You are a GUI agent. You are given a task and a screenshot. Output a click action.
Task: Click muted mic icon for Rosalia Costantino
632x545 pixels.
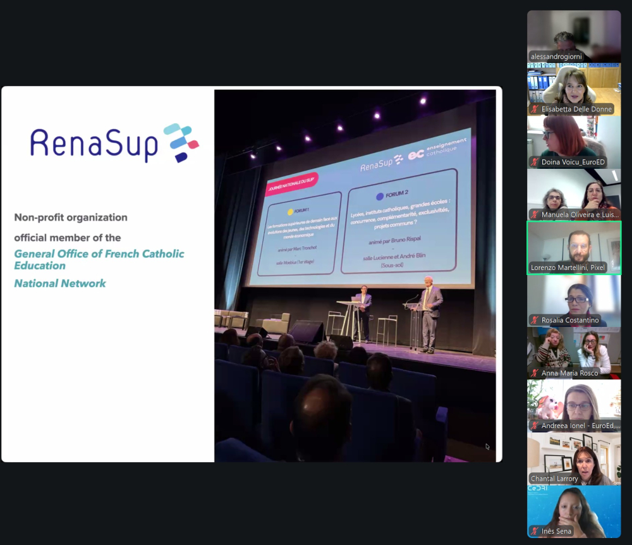point(535,321)
